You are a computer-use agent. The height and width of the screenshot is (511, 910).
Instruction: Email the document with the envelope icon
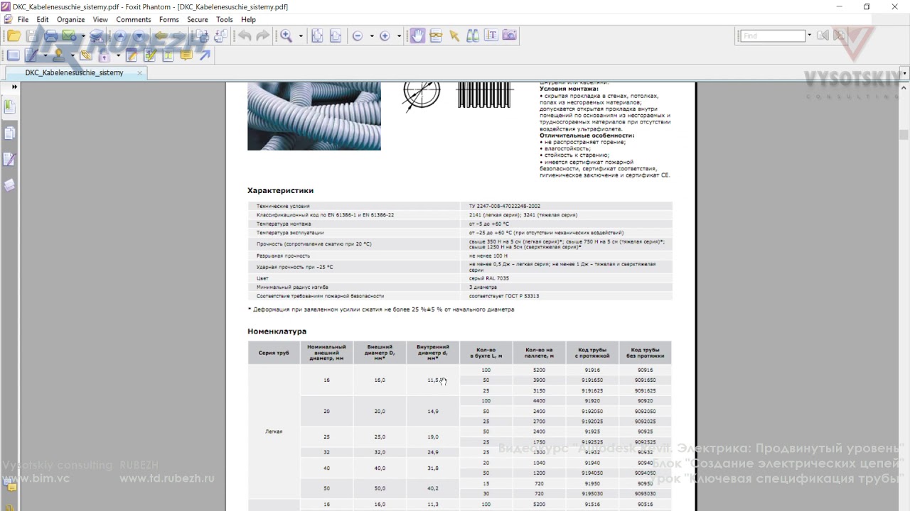(x=69, y=36)
